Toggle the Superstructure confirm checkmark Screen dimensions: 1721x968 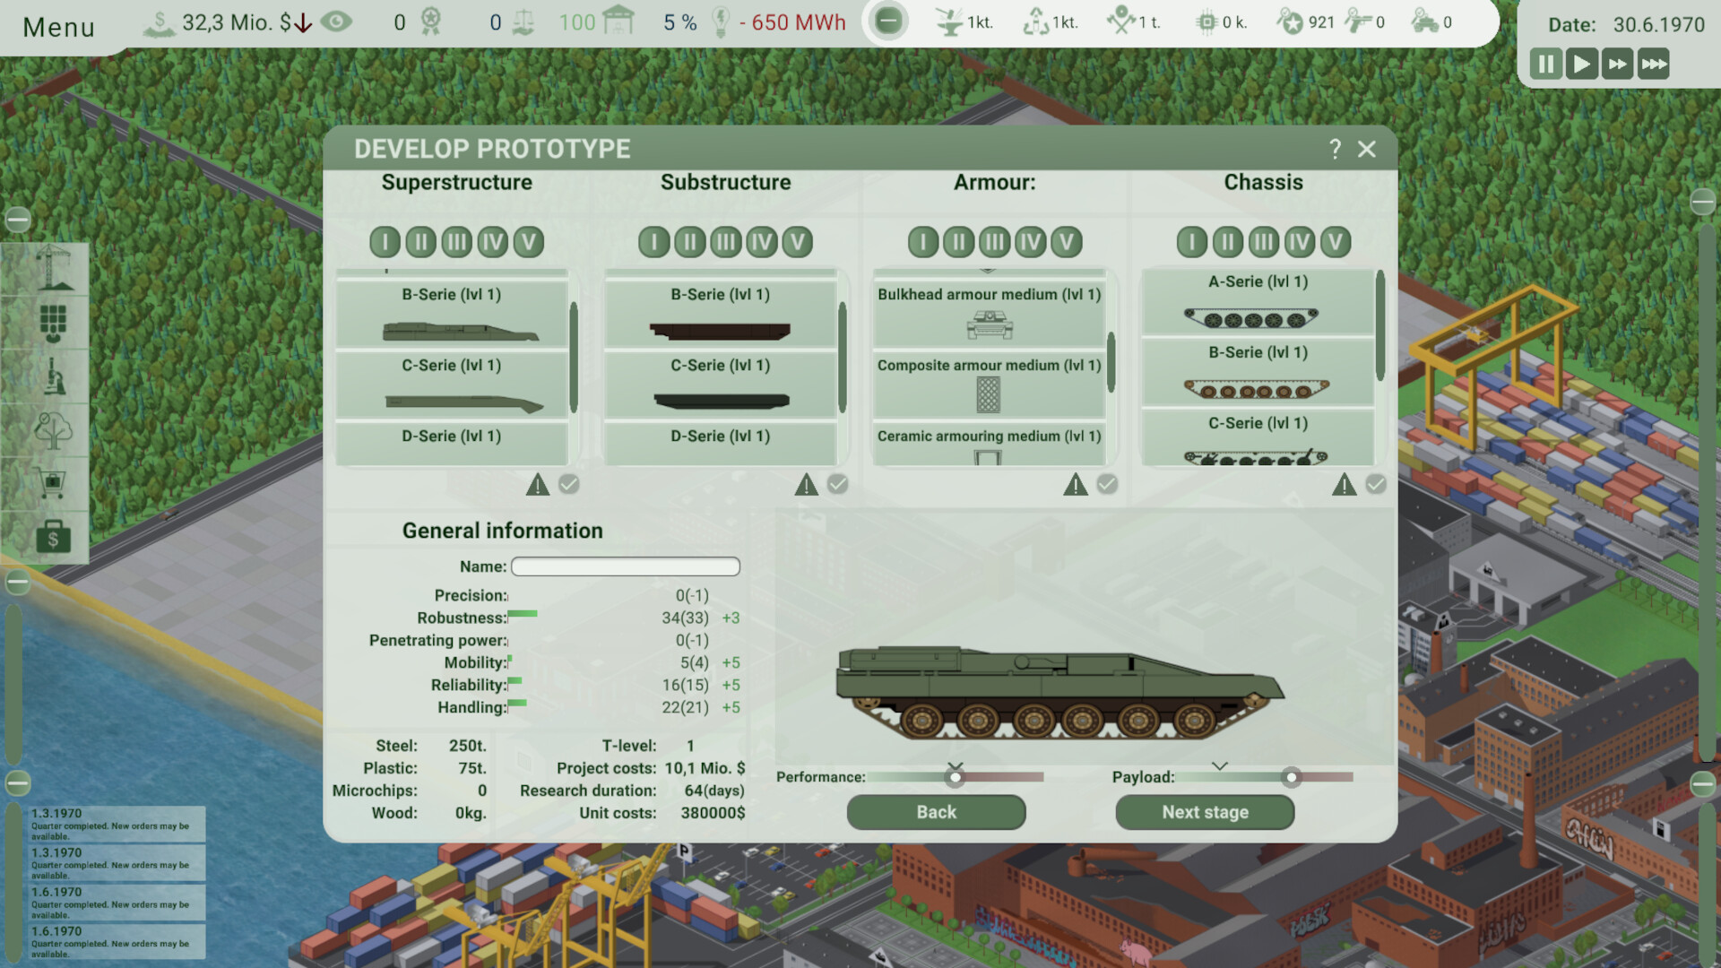[x=568, y=485]
